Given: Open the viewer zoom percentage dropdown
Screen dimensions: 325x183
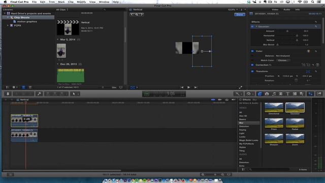Looking at the screenshot, I should point(233,10).
